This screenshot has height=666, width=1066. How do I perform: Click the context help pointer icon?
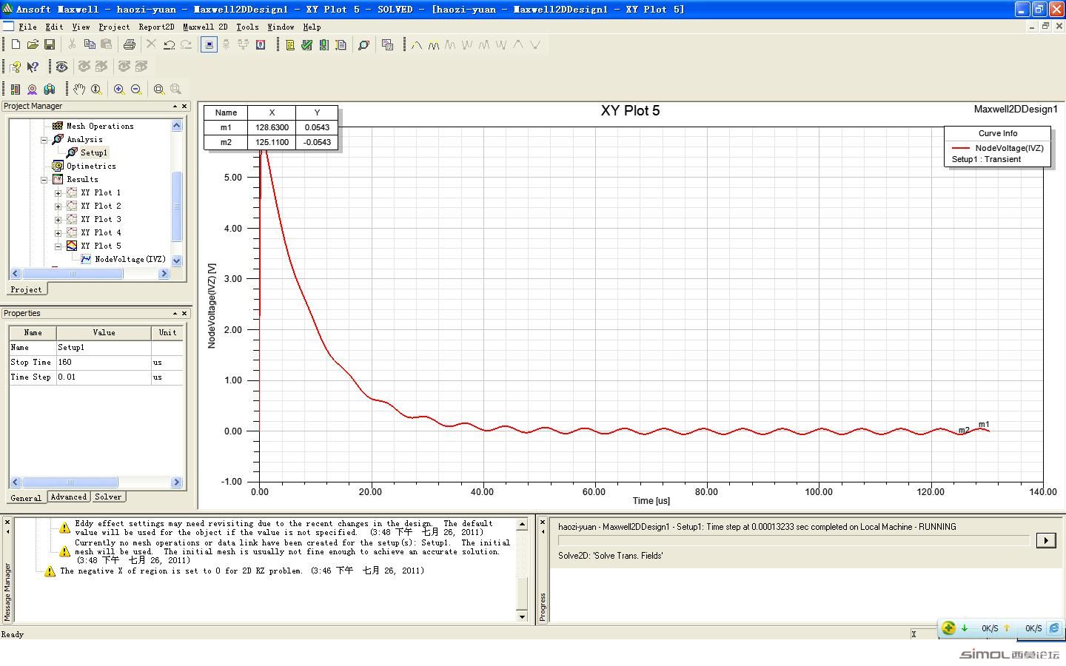[x=33, y=67]
